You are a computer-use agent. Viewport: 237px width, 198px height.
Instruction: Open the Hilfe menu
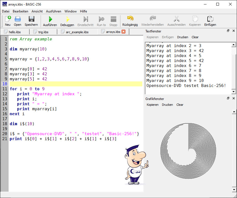tap(83, 11)
